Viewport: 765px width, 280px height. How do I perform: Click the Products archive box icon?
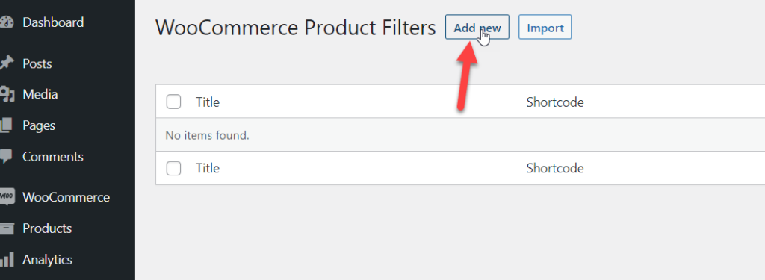pyautogui.click(x=6, y=228)
